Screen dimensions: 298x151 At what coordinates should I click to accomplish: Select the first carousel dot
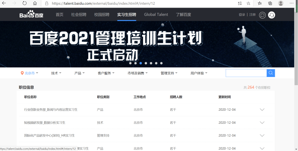pyautogui.click(x=130, y=63)
